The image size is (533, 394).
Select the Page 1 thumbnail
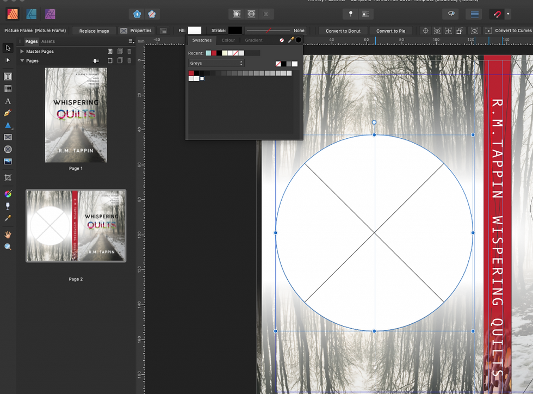[76, 115]
